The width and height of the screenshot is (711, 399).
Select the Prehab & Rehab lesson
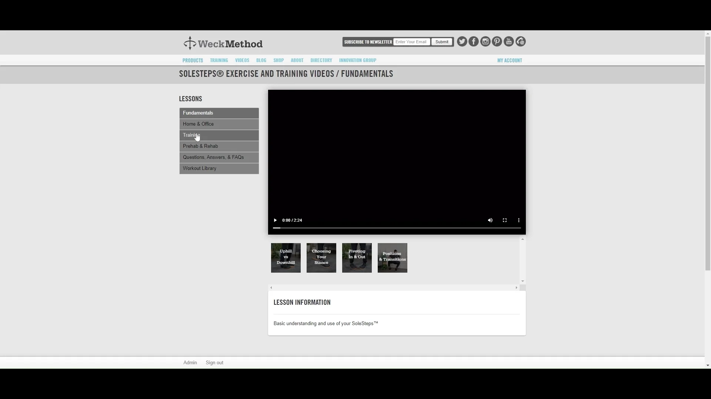(219, 146)
